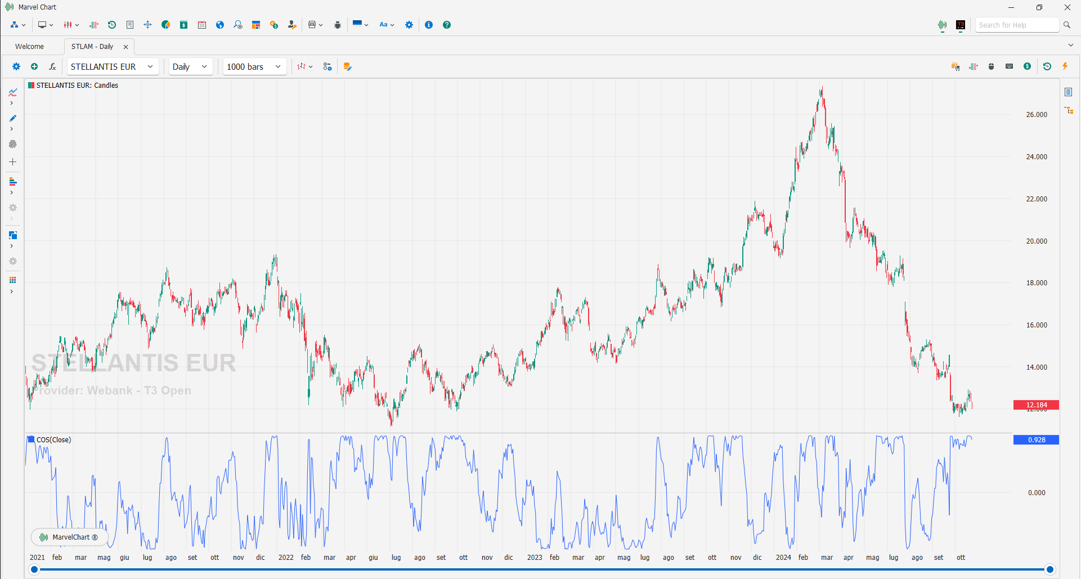
Task: Open the order book lines icon in top toolbar
Action: (x=94, y=25)
